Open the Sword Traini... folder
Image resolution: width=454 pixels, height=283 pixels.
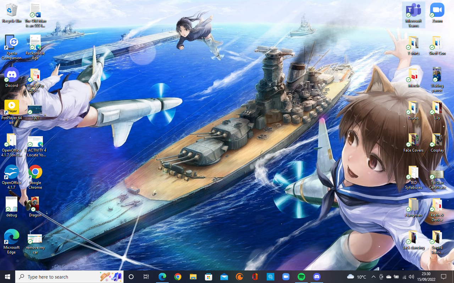[437, 242]
